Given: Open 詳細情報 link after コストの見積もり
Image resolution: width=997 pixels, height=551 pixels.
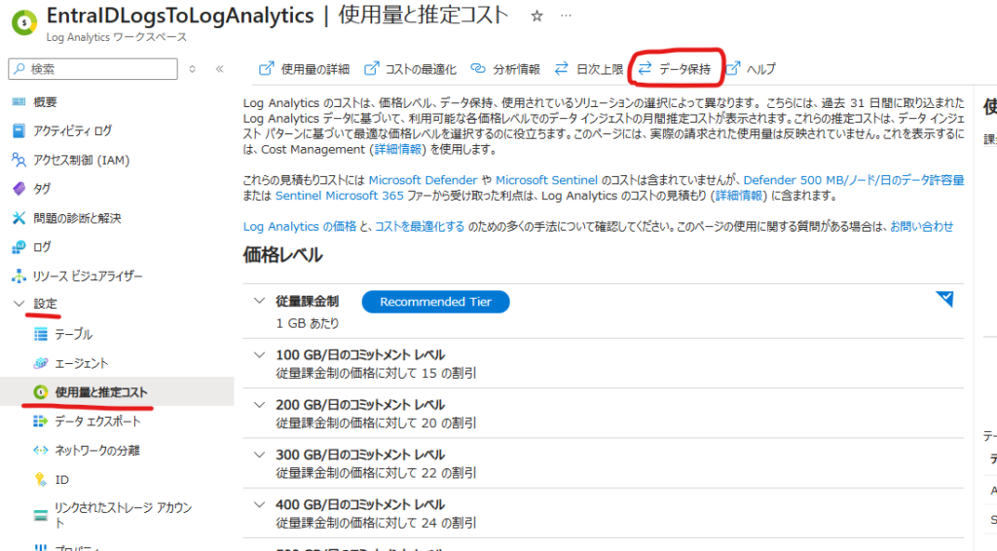Looking at the screenshot, I should [739, 196].
